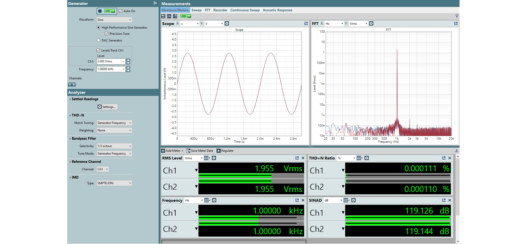Switch to the Continuous Sweep tab
The image size is (527, 244).
point(245,10)
